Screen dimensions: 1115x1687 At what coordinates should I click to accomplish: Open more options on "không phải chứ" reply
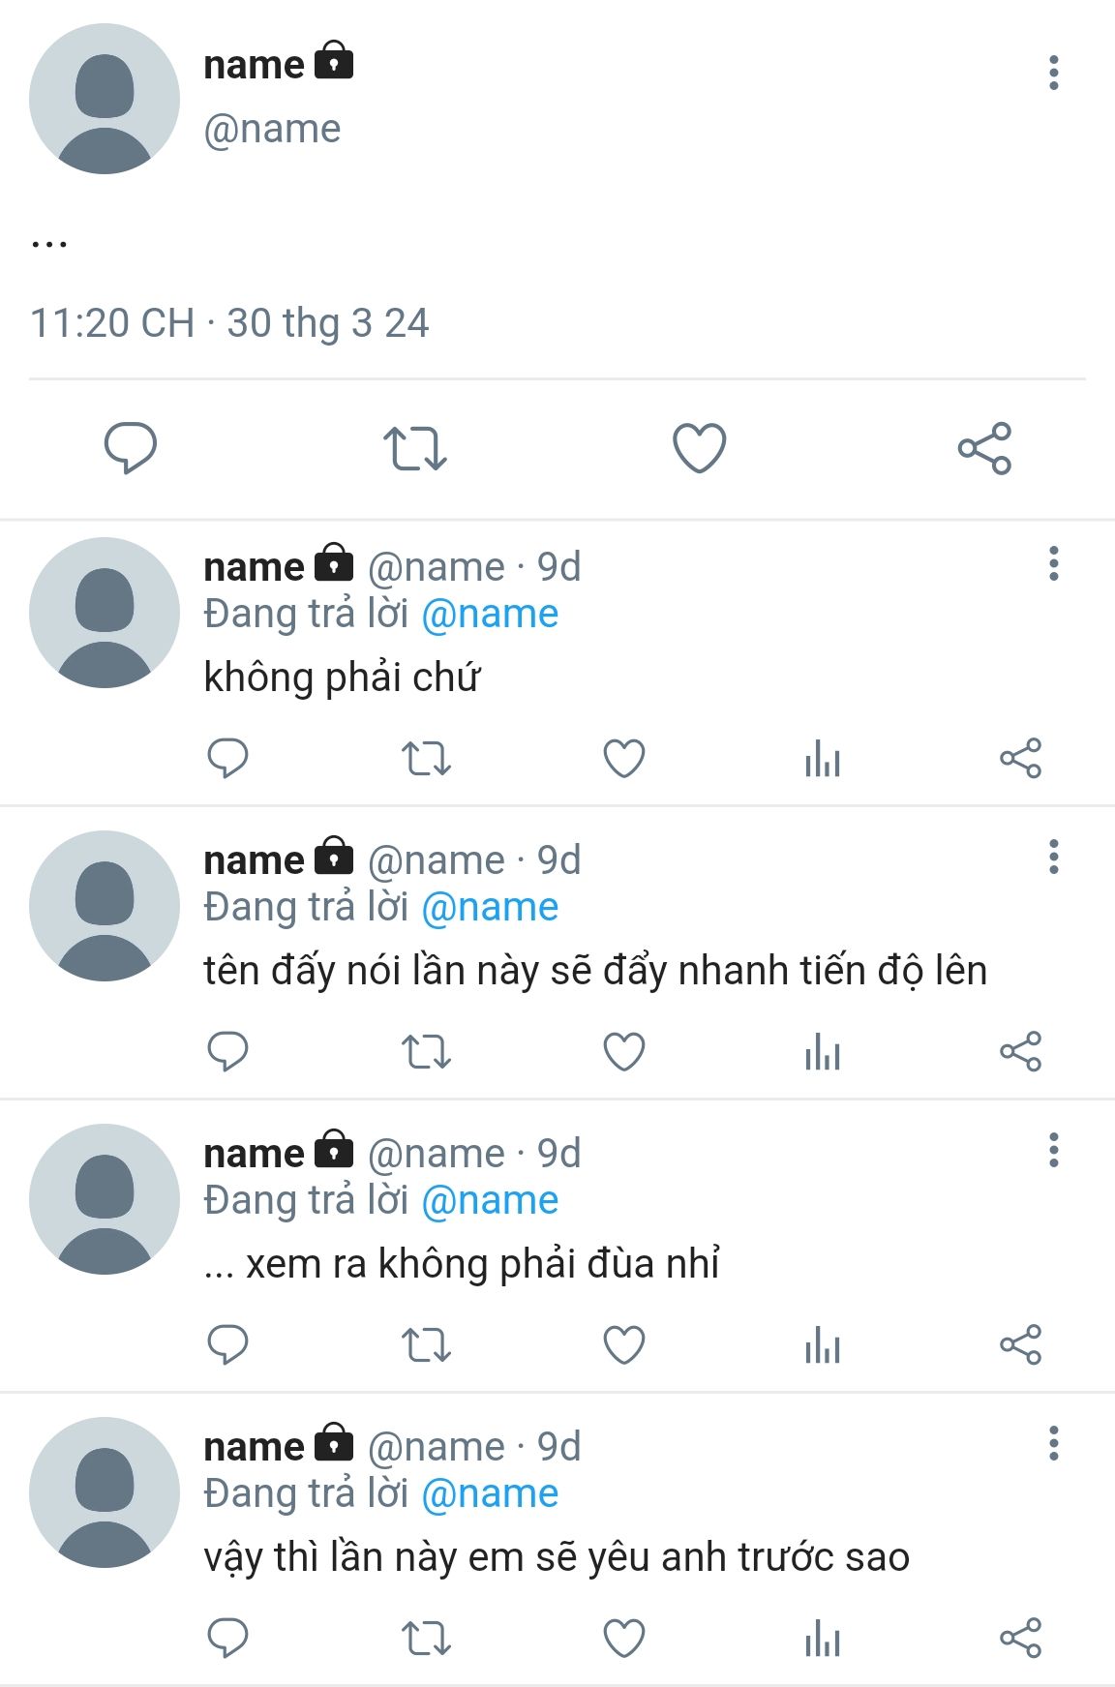1053,563
